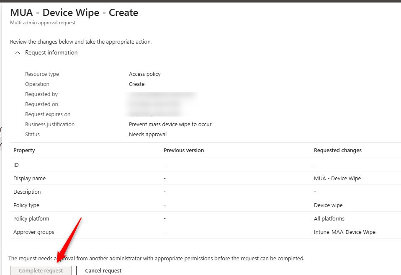This screenshot has height=275, width=401.
Task: Click the Description row in the table
Action: coord(27,192)
